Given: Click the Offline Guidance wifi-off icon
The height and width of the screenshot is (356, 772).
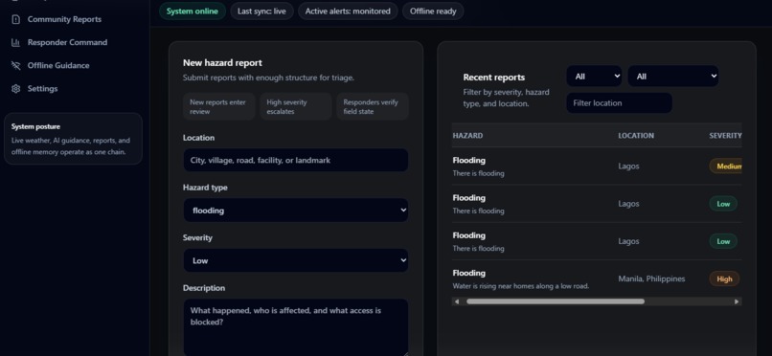Looking at the screenshot, I should tap(15, 65).
